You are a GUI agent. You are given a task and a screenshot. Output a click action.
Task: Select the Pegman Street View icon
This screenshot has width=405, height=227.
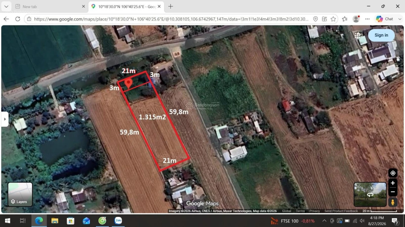(393, 202)
